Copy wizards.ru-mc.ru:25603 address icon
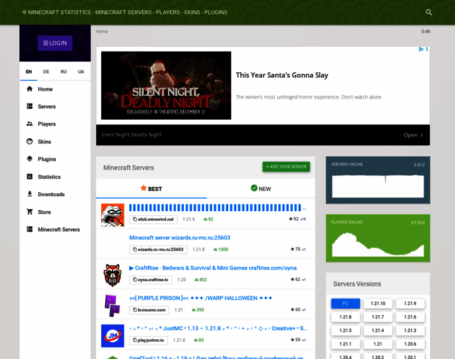Viewport: 455px width, 359px height. coord(135,250)
